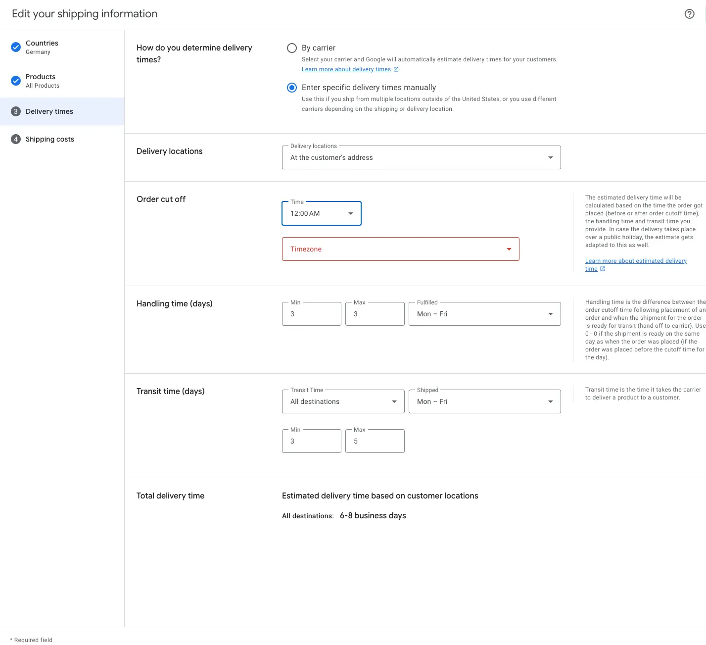Click the '* Required field' note
The image size is (706, 645).
tap(31, 640)
